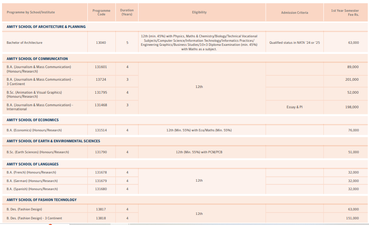This screenshot has height=225, width=369.
Task: Click the 63,000 fee for B. Des. Fashion Design
Action: pos(354,209)
